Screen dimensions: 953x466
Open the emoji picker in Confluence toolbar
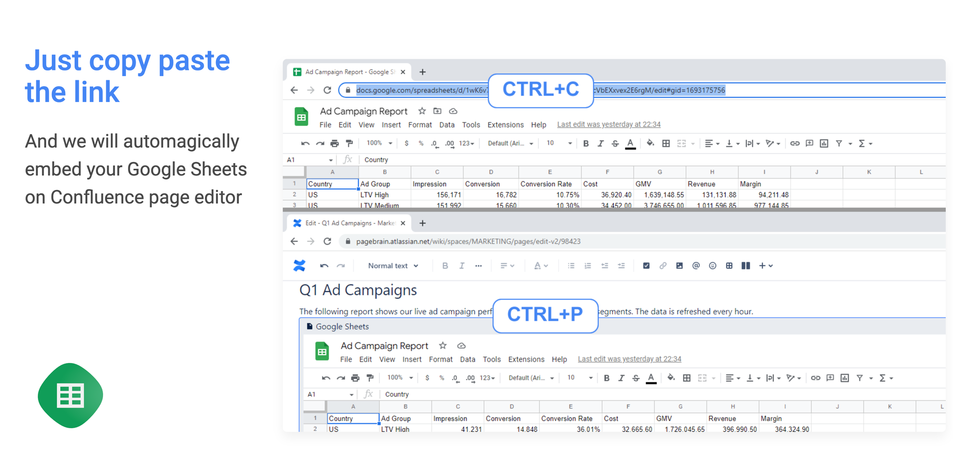coord(713,266)
